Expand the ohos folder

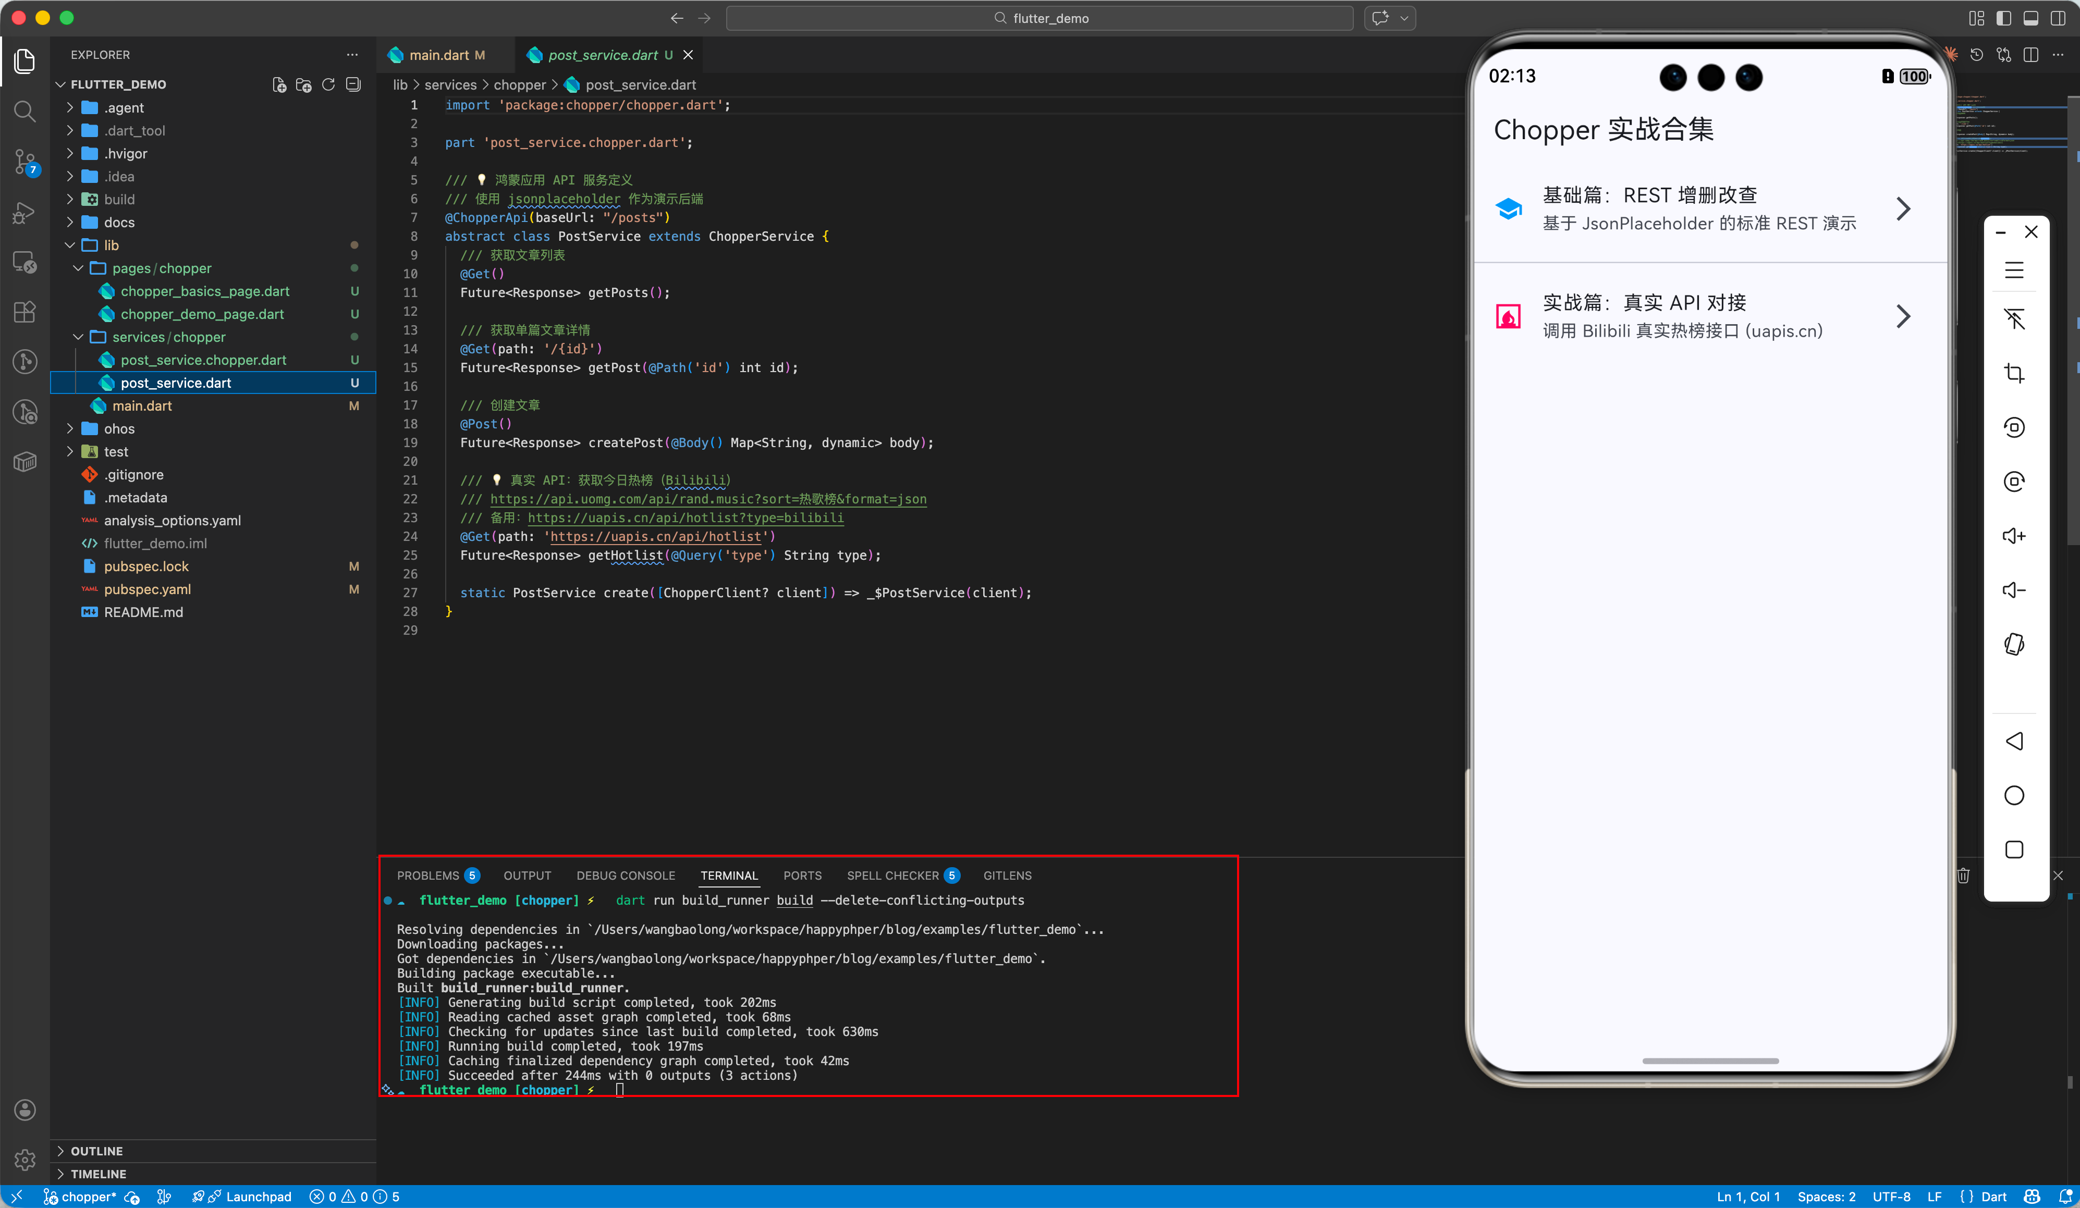(x=119, y=428)
